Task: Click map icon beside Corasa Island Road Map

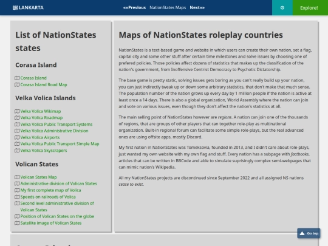Action: [17, 84]
